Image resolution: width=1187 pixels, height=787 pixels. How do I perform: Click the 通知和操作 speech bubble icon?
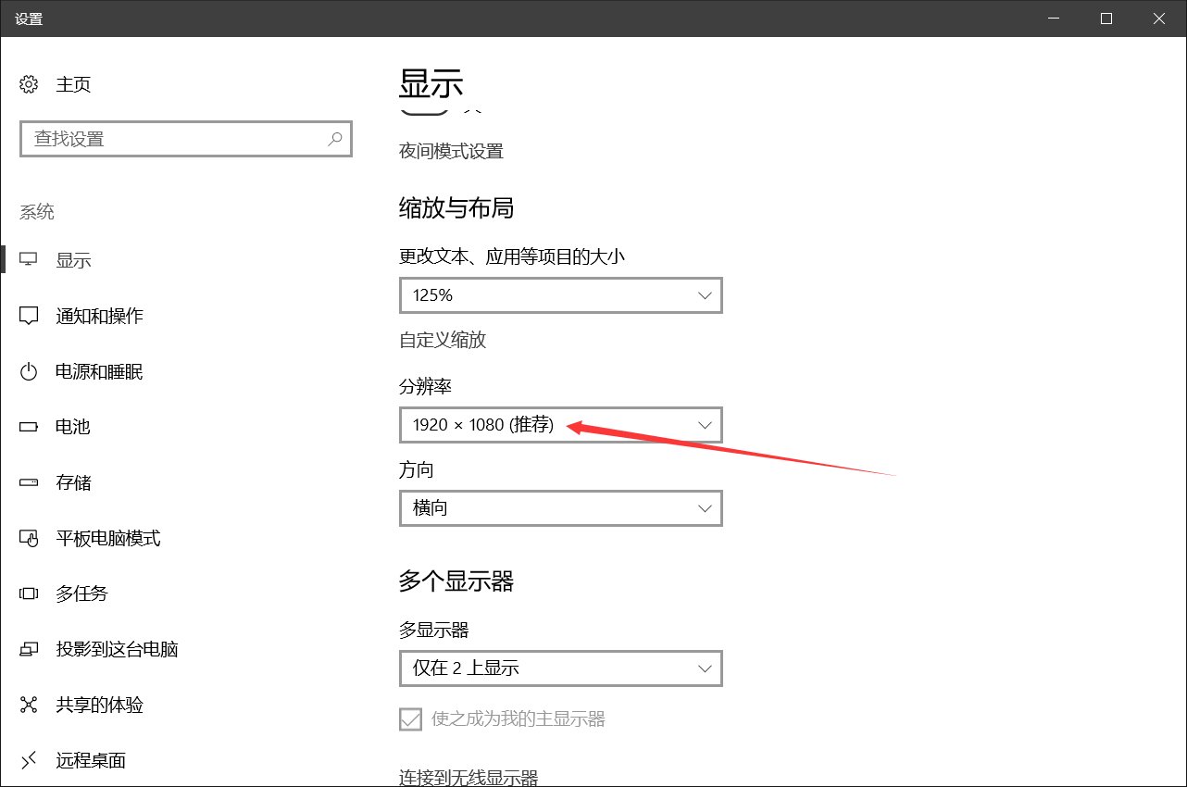[x=28, y=316]
